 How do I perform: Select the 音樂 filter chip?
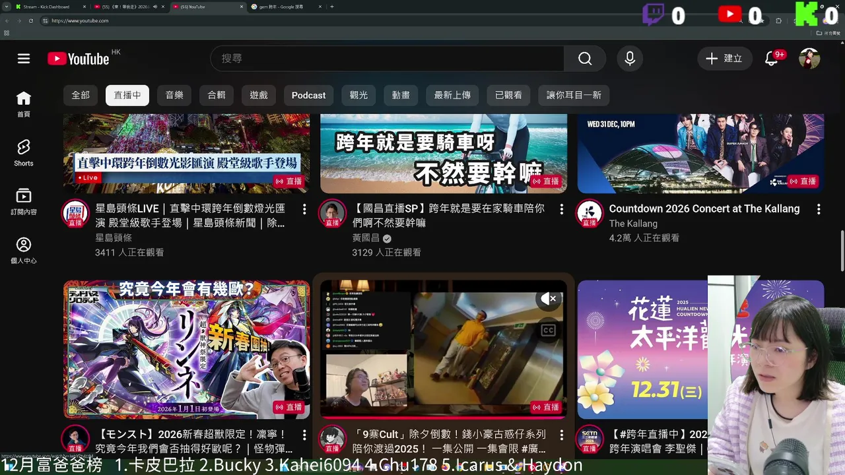point(174,95)
